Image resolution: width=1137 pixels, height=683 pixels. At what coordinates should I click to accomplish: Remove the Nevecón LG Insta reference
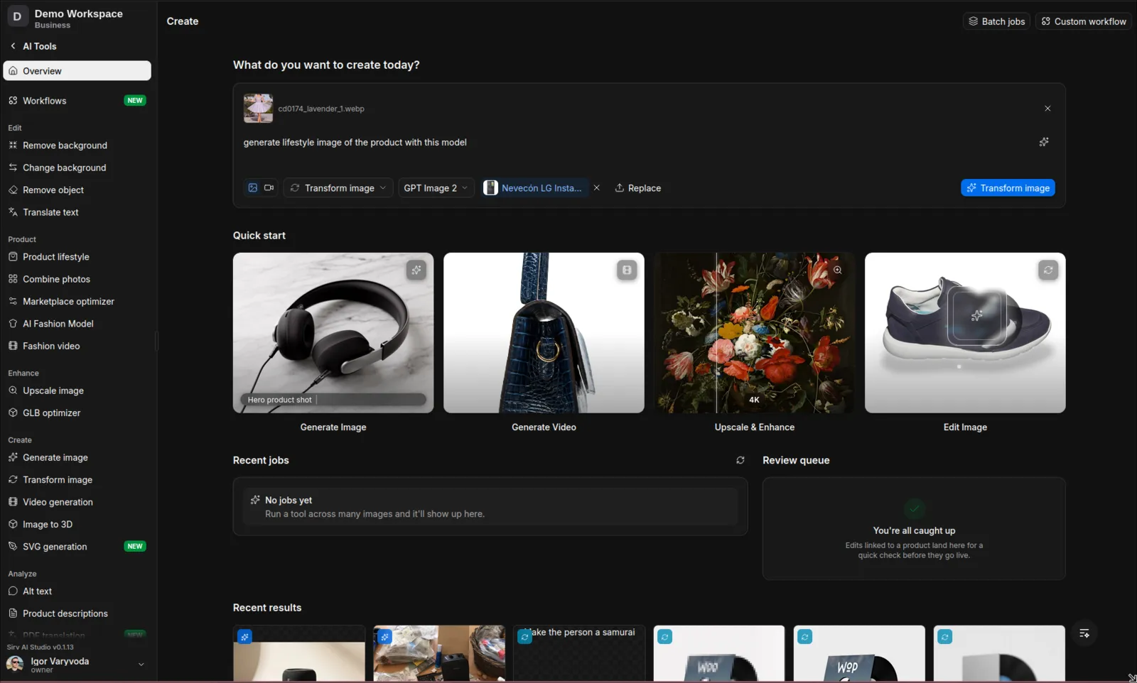coord(597,188)
